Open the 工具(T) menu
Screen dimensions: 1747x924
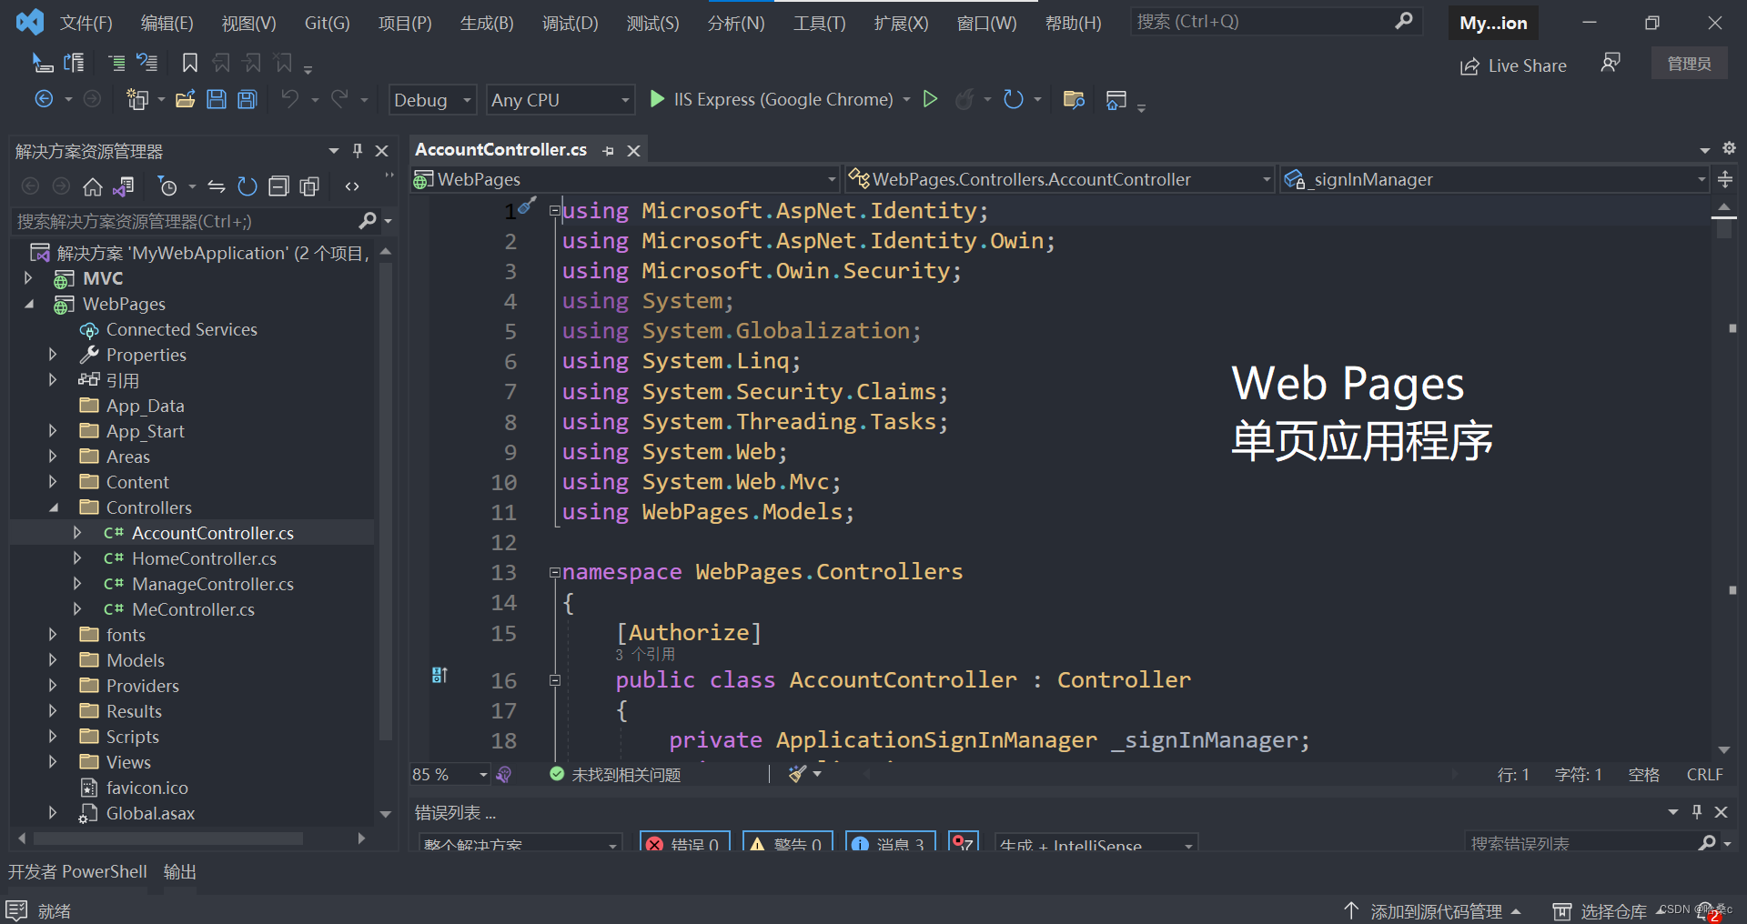tap(820, 23)
